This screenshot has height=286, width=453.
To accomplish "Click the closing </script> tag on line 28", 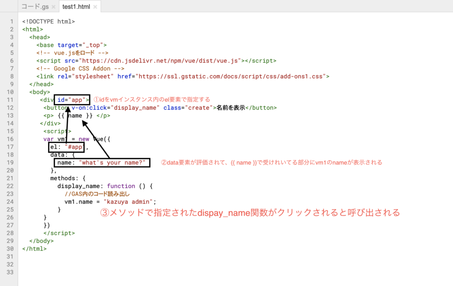I will point(59,233).
